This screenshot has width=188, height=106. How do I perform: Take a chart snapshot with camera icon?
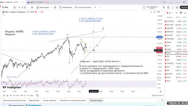point(177,7)
